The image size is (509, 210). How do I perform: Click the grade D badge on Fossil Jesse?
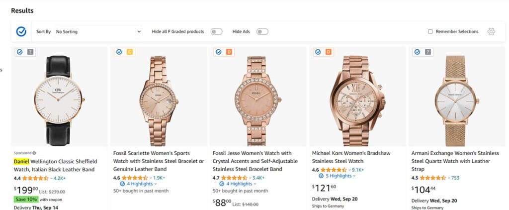[229, 52]
